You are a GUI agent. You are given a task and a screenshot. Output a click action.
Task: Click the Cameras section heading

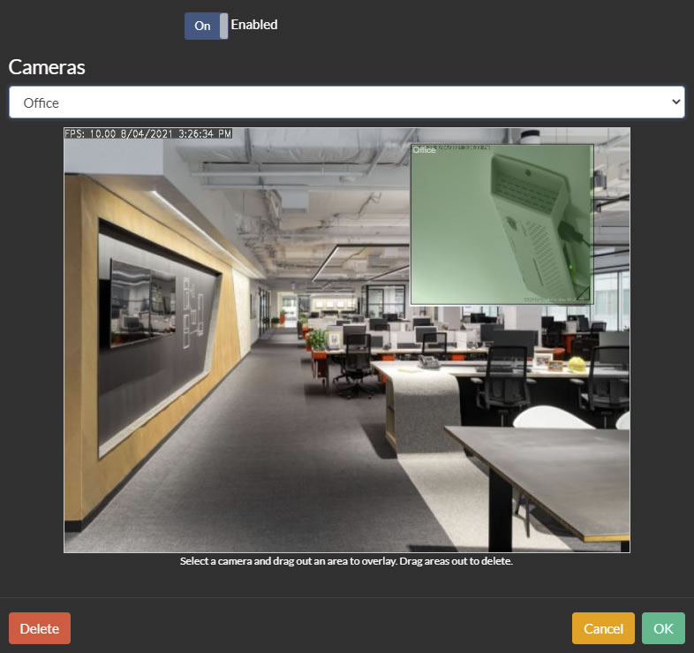pos(47,66)
